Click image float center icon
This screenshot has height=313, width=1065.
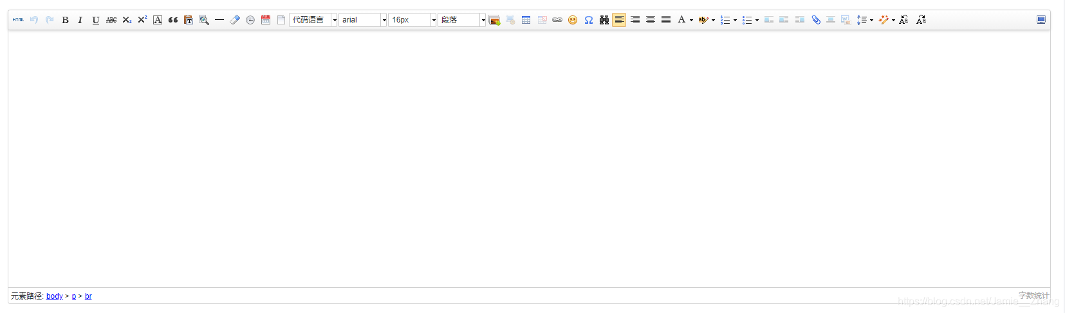[x=784, y=20]
